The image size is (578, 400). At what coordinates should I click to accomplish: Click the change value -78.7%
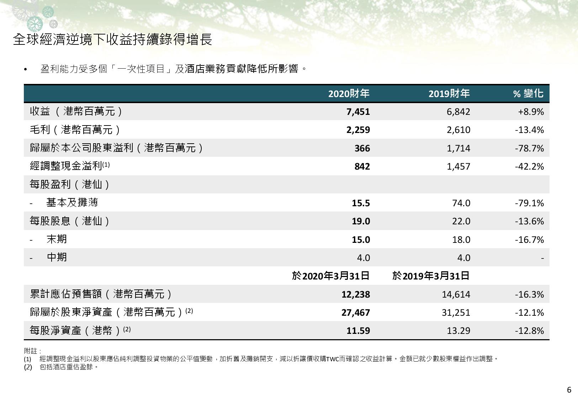(530, 148)
